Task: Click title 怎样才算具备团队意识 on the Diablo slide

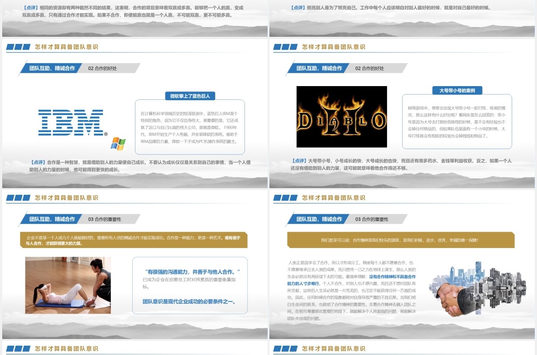Action: (334, 47)
